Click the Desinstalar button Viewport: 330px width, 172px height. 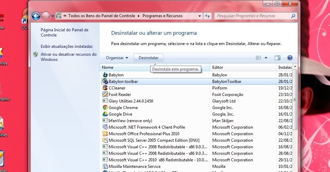tap(148, 58)
